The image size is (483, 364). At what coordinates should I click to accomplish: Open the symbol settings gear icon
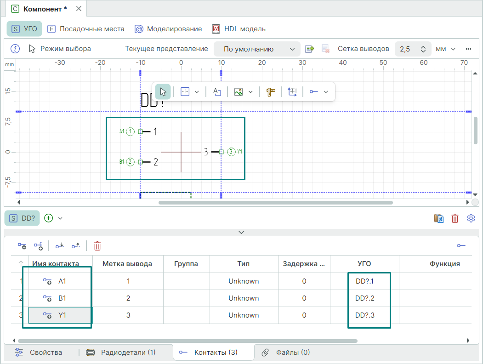(471, 218)
